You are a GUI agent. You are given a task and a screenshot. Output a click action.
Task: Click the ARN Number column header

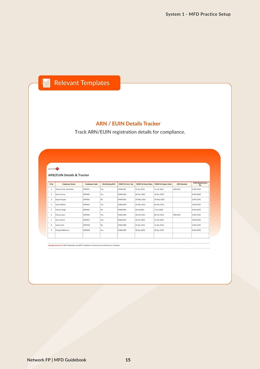pos(182,184)
